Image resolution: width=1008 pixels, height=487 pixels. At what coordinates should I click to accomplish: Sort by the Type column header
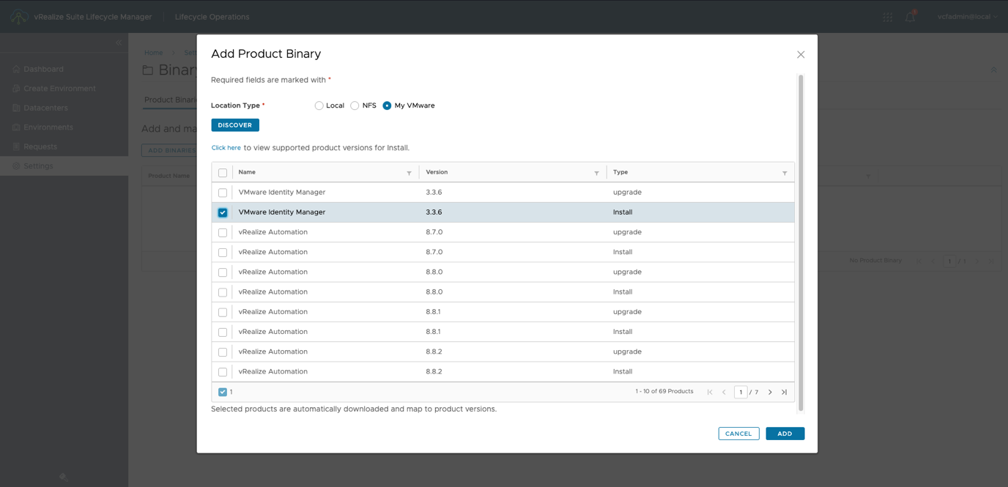[x=620, y=172]
